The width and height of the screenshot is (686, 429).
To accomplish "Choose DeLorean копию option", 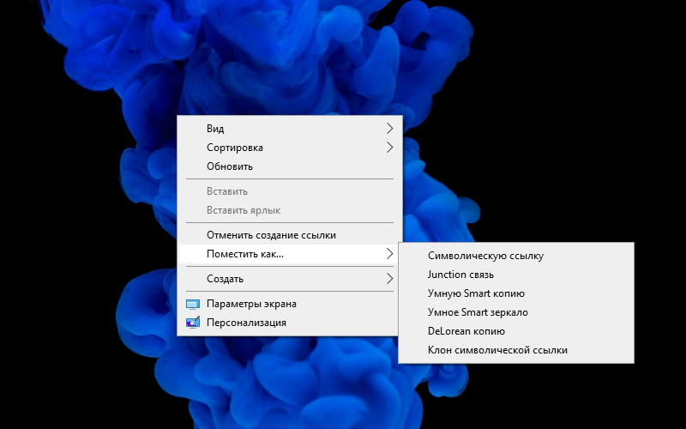I will pos(516,331).
